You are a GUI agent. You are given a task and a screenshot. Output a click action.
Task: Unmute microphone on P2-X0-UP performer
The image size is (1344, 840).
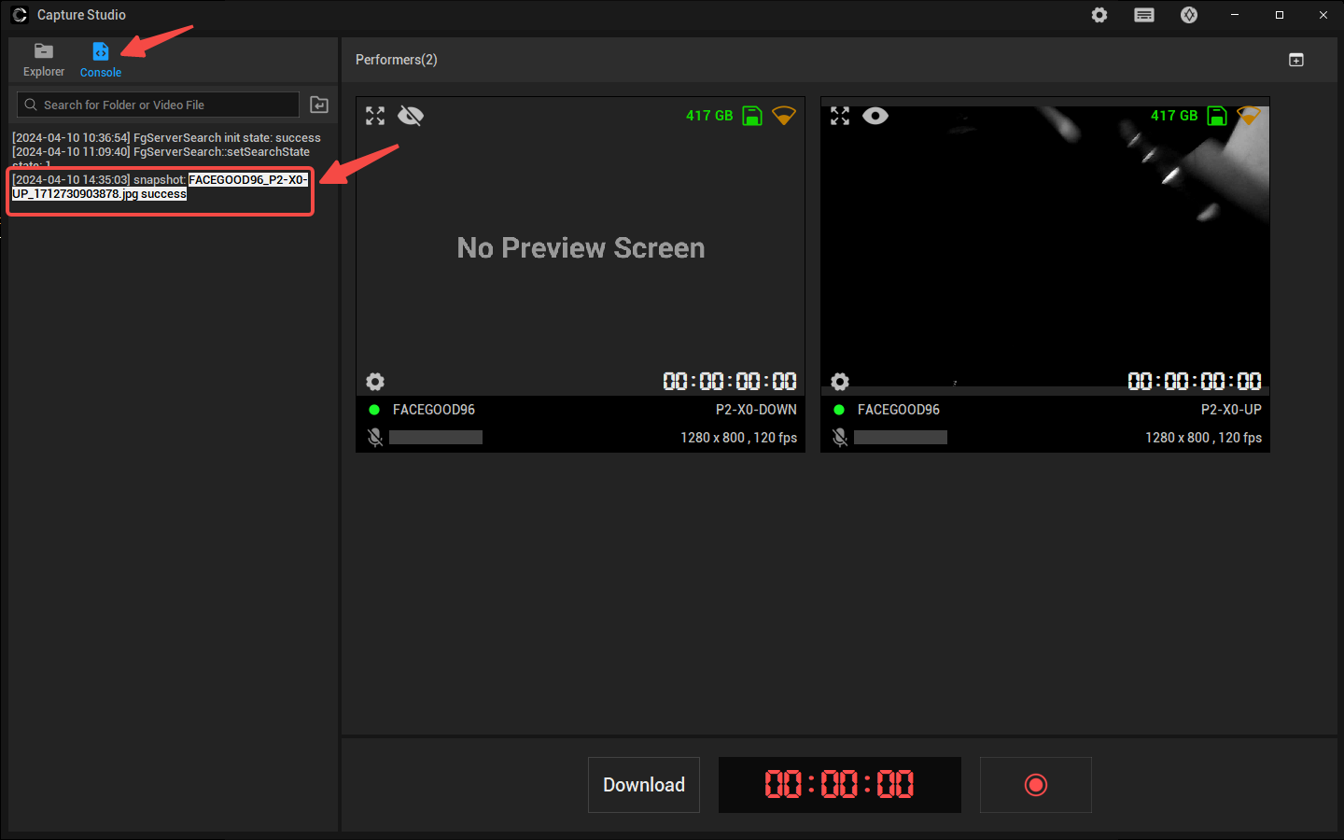840,437
